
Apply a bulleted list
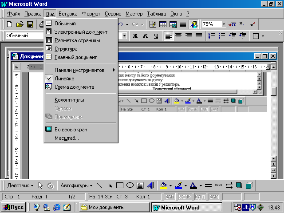(222, 36)
